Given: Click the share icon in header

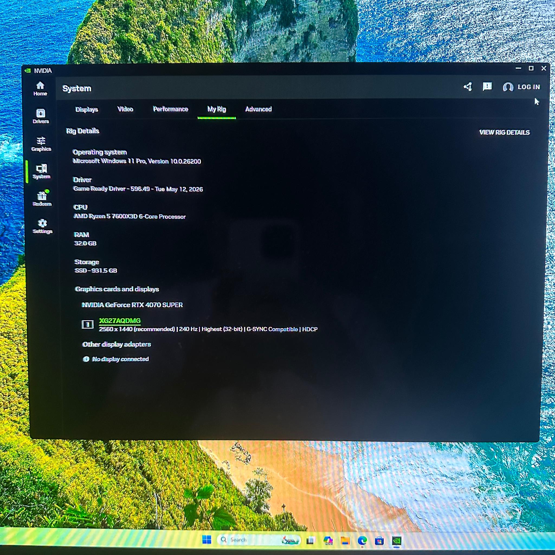Looking at the screenshot, I should (468, 86).
